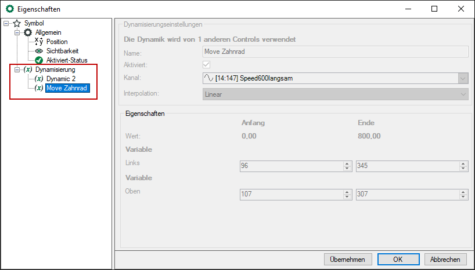Click the eye icon for Sichtbarkeit

point(39,51)
